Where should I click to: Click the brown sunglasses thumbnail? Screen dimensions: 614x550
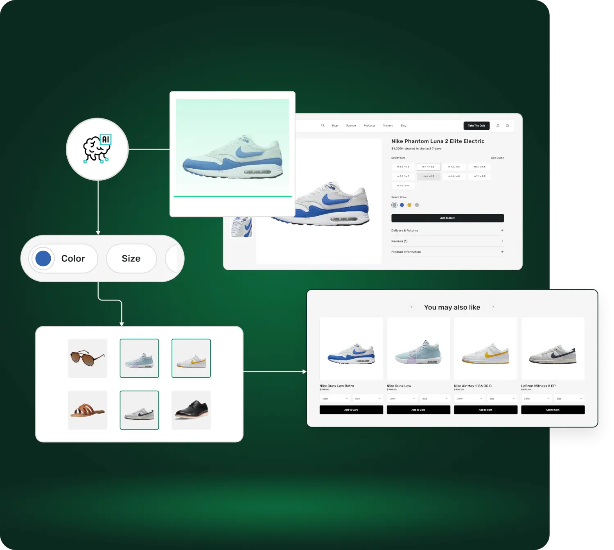88,358
